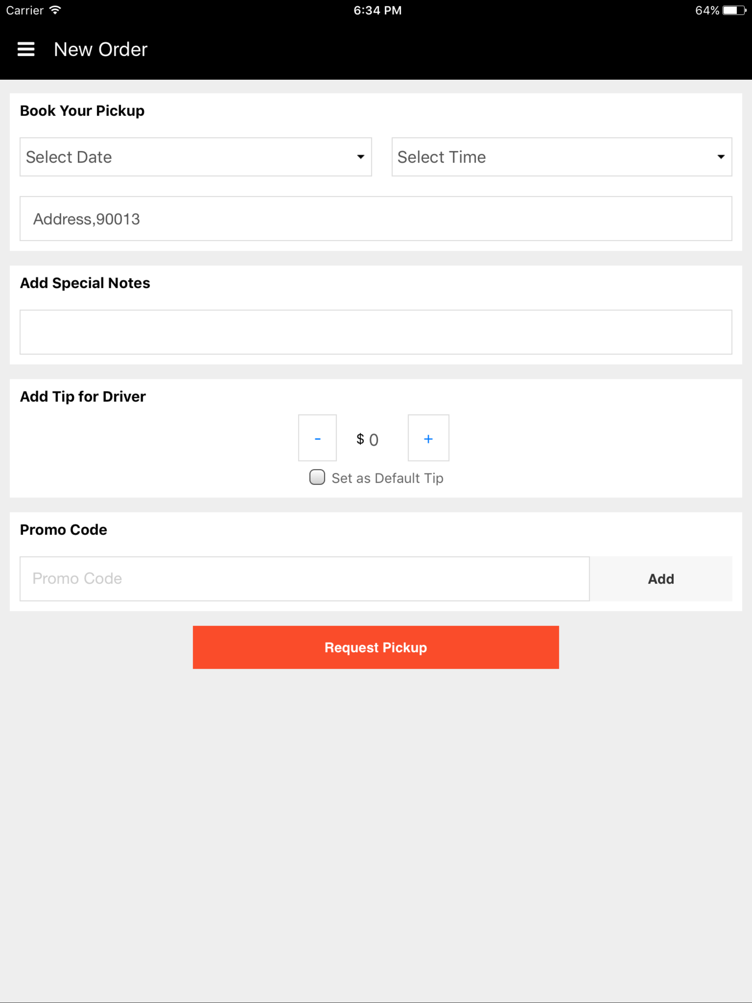The image size is (752, 1003).
Task: Click the $ 0 tip amount
Action: click(368, 439)
